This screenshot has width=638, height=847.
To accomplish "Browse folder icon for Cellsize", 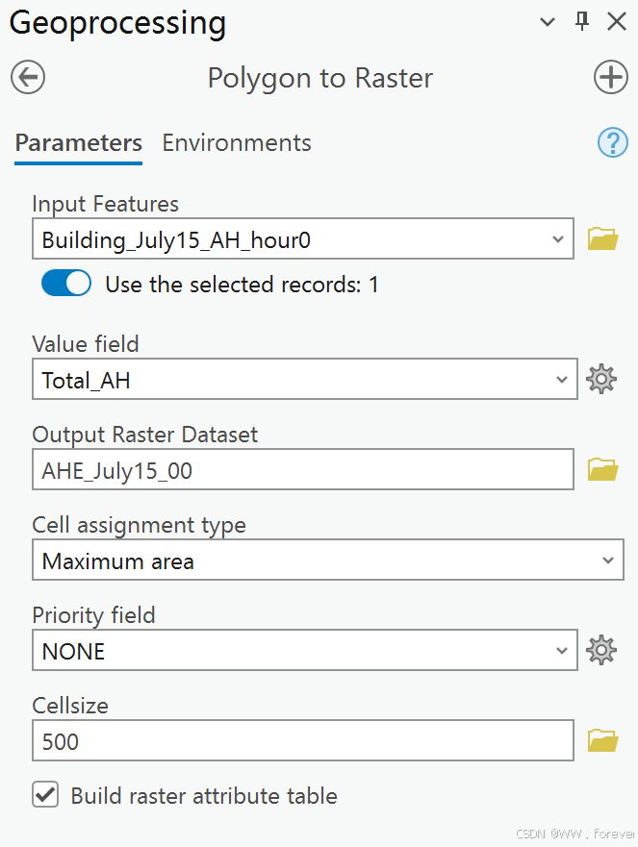I will coord(602,741).
